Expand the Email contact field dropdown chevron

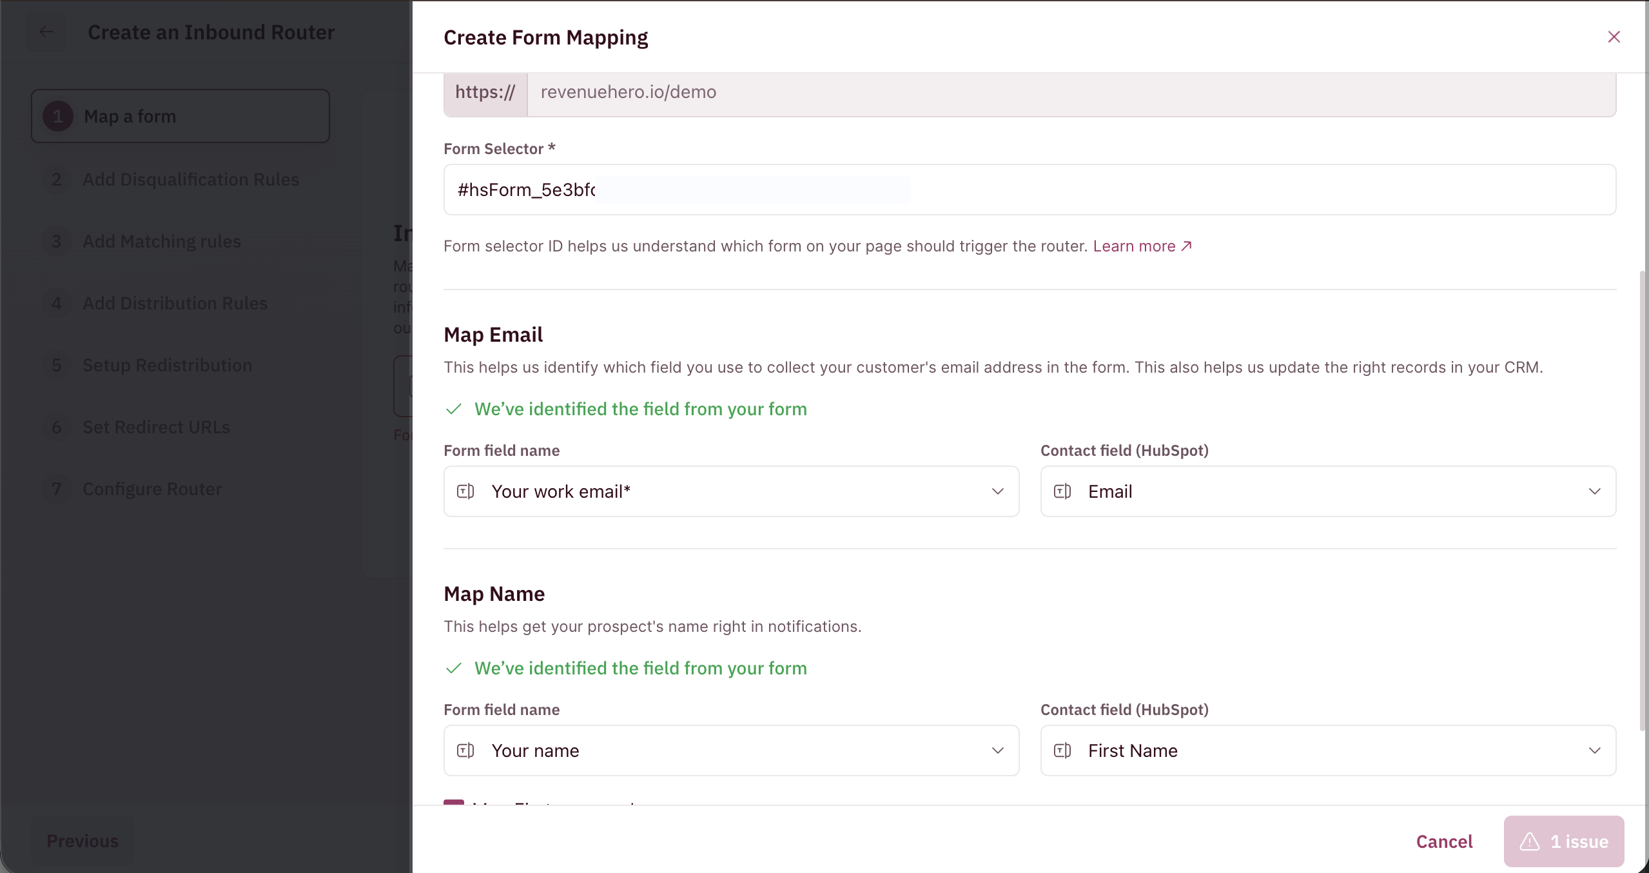tap(1595, 491)
